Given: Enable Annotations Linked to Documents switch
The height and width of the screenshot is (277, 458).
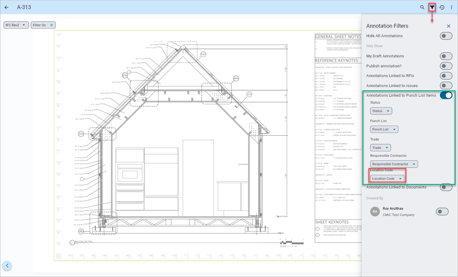Looking at the screenshot, I should point(446,187).
